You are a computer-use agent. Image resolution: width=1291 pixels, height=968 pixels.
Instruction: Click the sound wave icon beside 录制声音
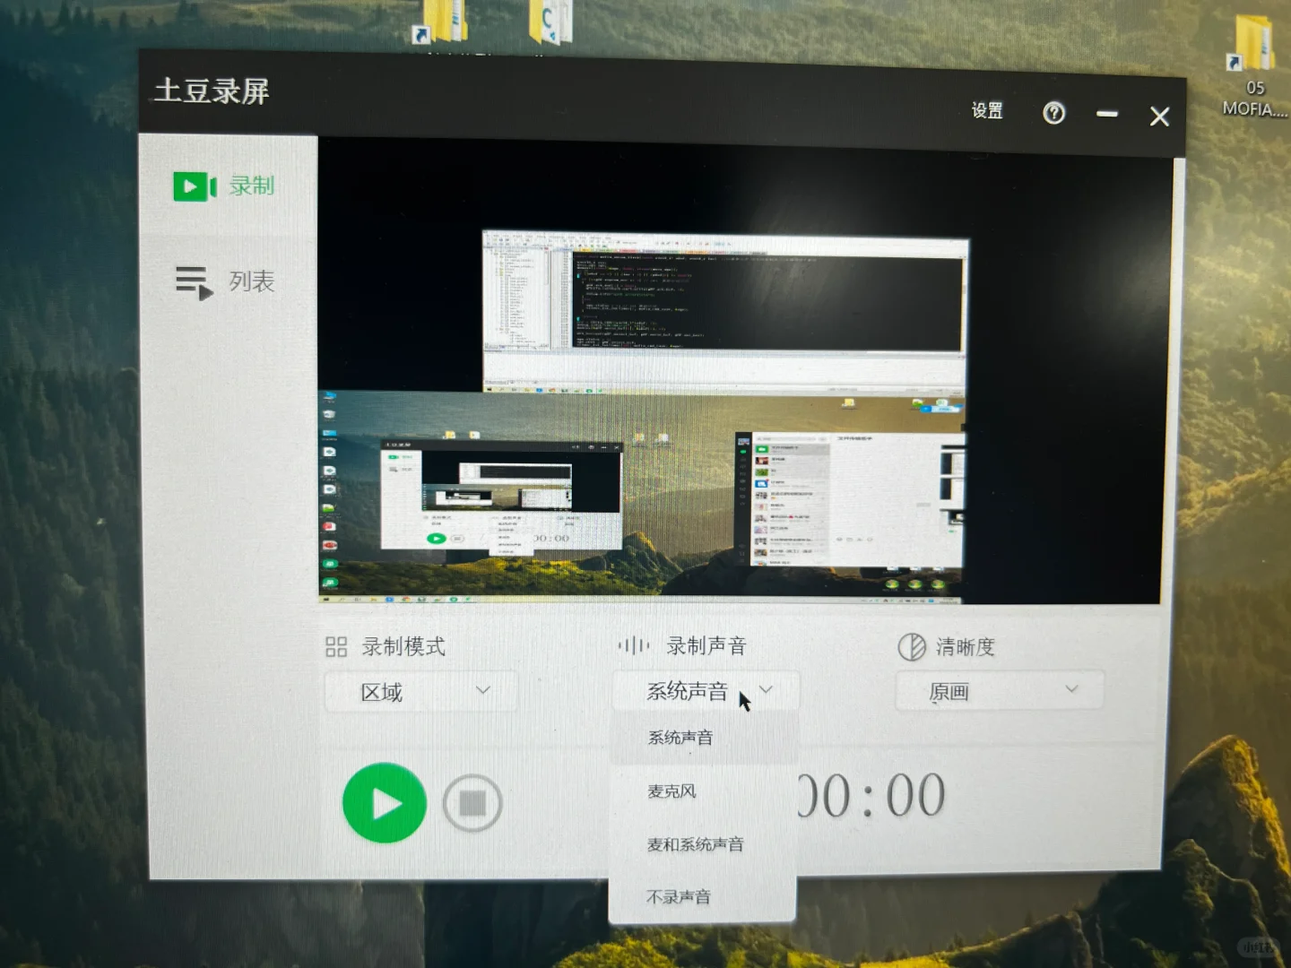coord(634,645)
